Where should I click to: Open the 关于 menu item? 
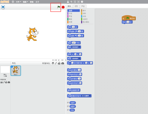(37, 2)
